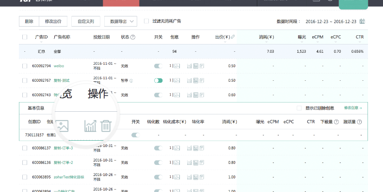Toggle the switch for ad 600092743
The height and width of the screenshot is (192, 383).
coord(158,95)
